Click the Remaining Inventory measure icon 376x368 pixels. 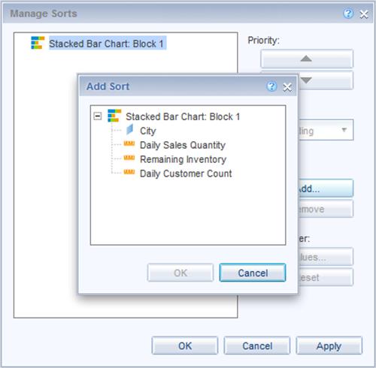pos(129,158)
